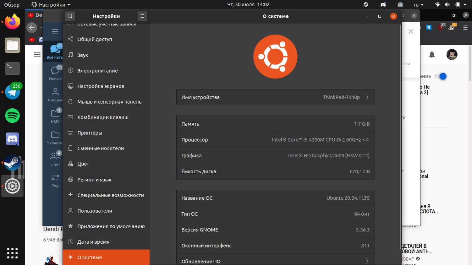This screenshot has height=265, width=472.
Task: Open the keyboard layout ru dropdown
Action: [x=420, y=5]
